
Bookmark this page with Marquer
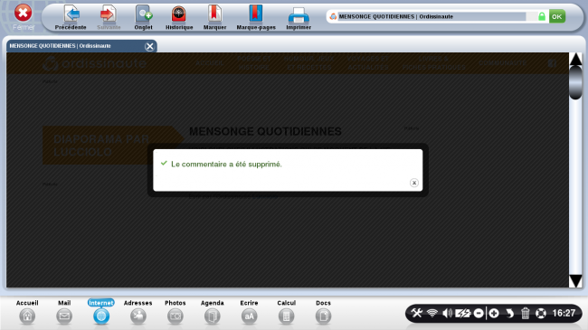pos(215,17)
